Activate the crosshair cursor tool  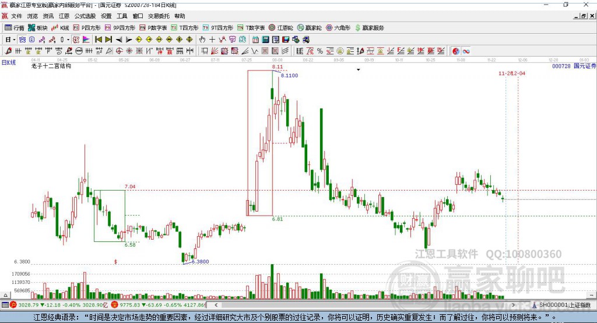point(212,40)
